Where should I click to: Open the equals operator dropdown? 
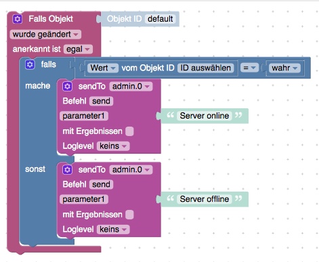[x=249, y=68]
